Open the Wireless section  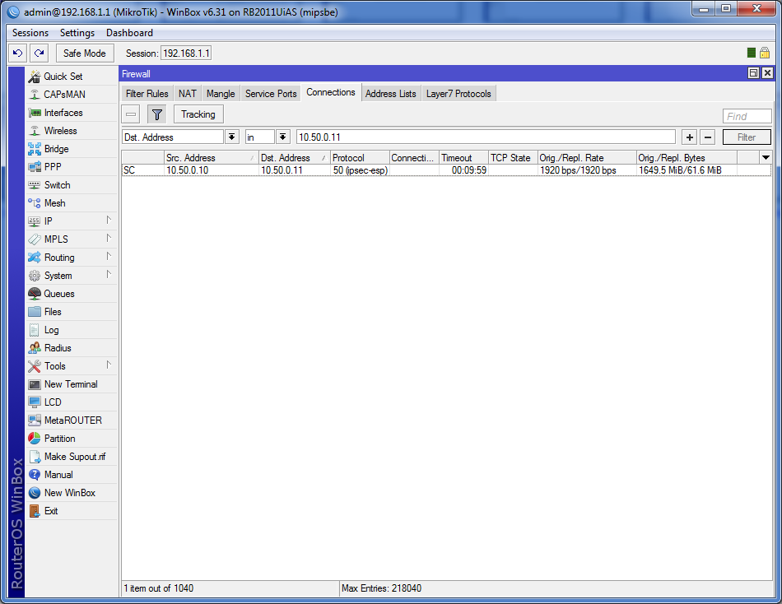tap(72, 131)
